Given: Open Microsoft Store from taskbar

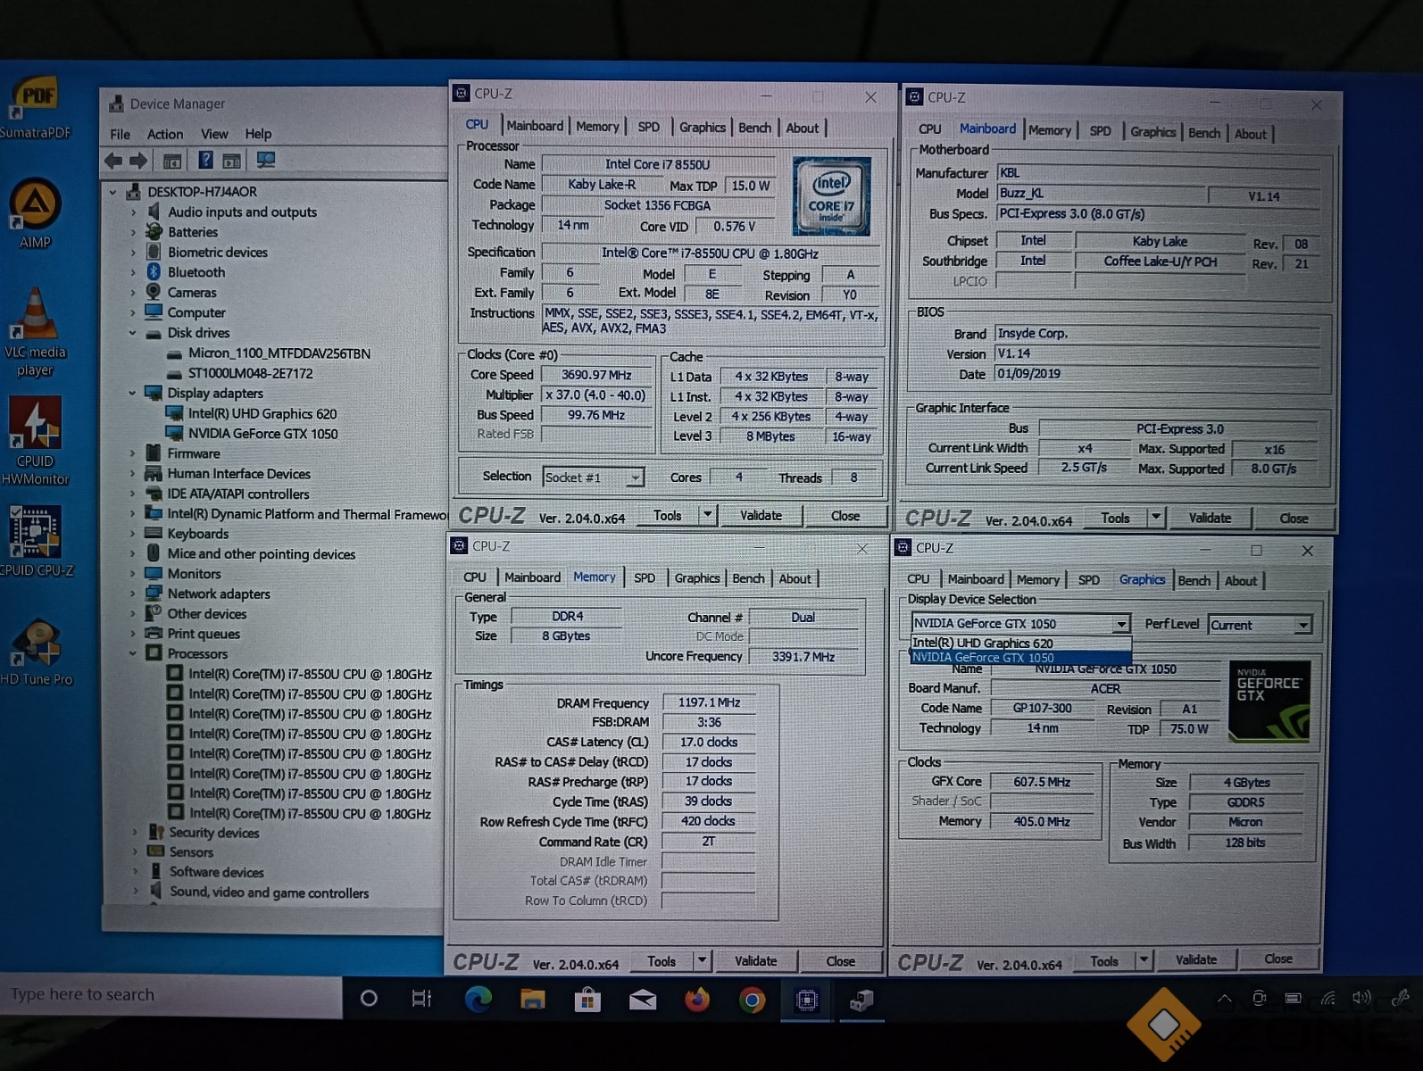Looking at the screenshot, I should [x=587, y=1000].
